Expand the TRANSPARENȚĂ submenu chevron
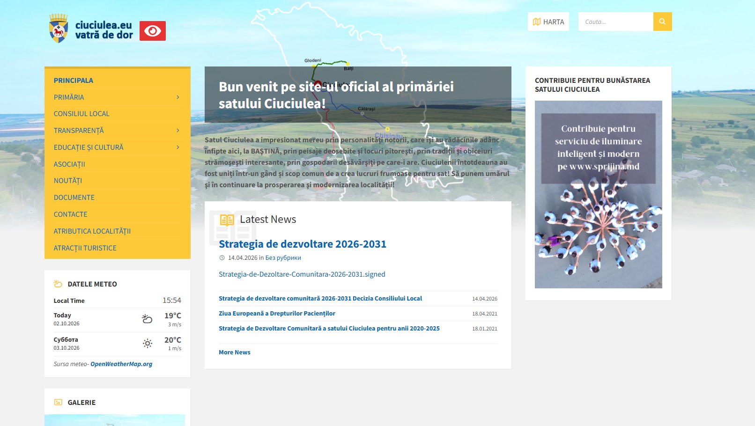 tap(178, 130)
